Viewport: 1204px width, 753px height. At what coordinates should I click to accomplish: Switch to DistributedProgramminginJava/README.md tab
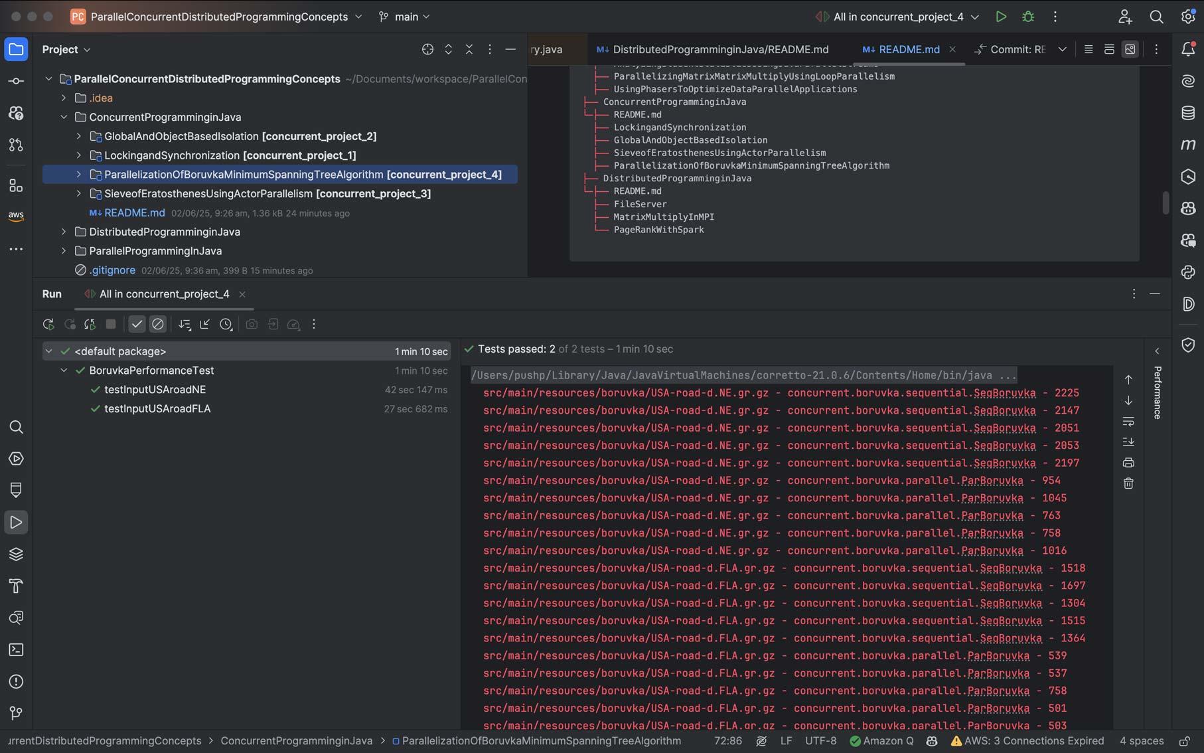(713, 49)
